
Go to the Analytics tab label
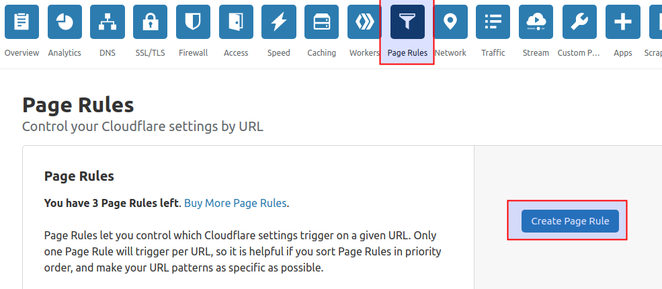tap(65, 53)
